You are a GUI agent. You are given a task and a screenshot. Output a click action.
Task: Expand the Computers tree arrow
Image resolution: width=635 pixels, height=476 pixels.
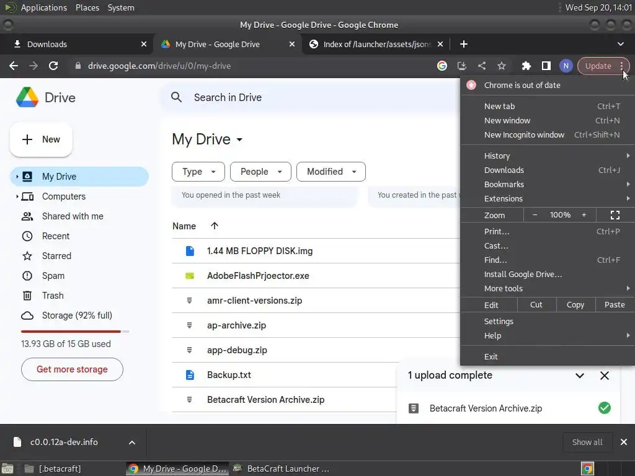pos(17,196)
